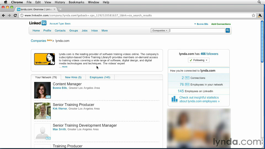Click the browser forward arrow

(x=9, y=15)
